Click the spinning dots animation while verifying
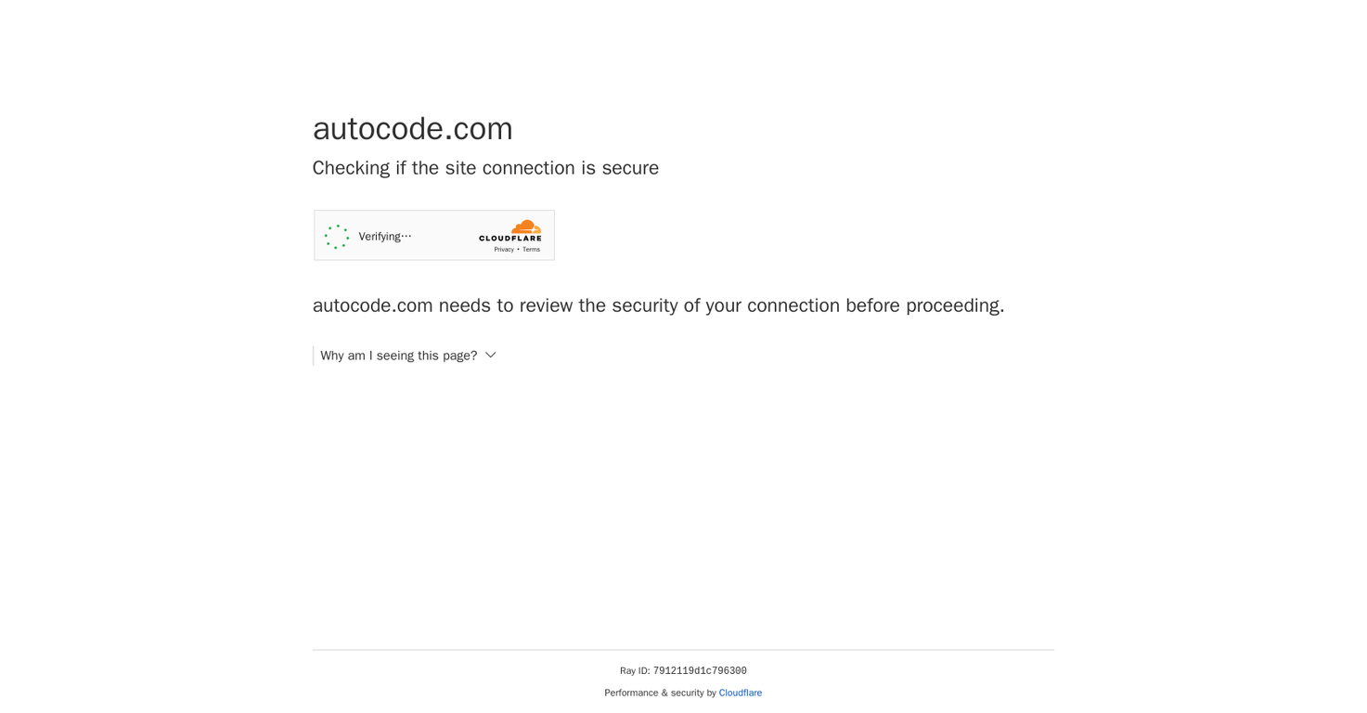The width and height of the screenshot is (1367, 713). click(336, 236)
